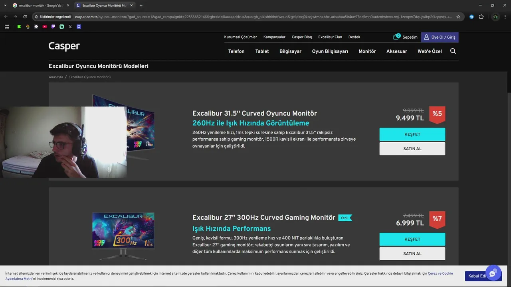Open the round orange-face bookmark icon

pyautogui.click(x=28, y=27)
